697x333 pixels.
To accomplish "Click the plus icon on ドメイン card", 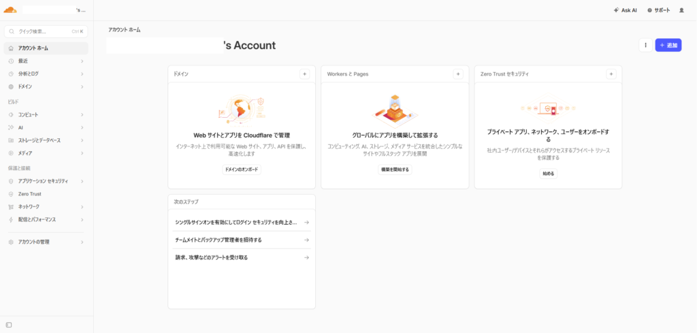I will 304,74.
